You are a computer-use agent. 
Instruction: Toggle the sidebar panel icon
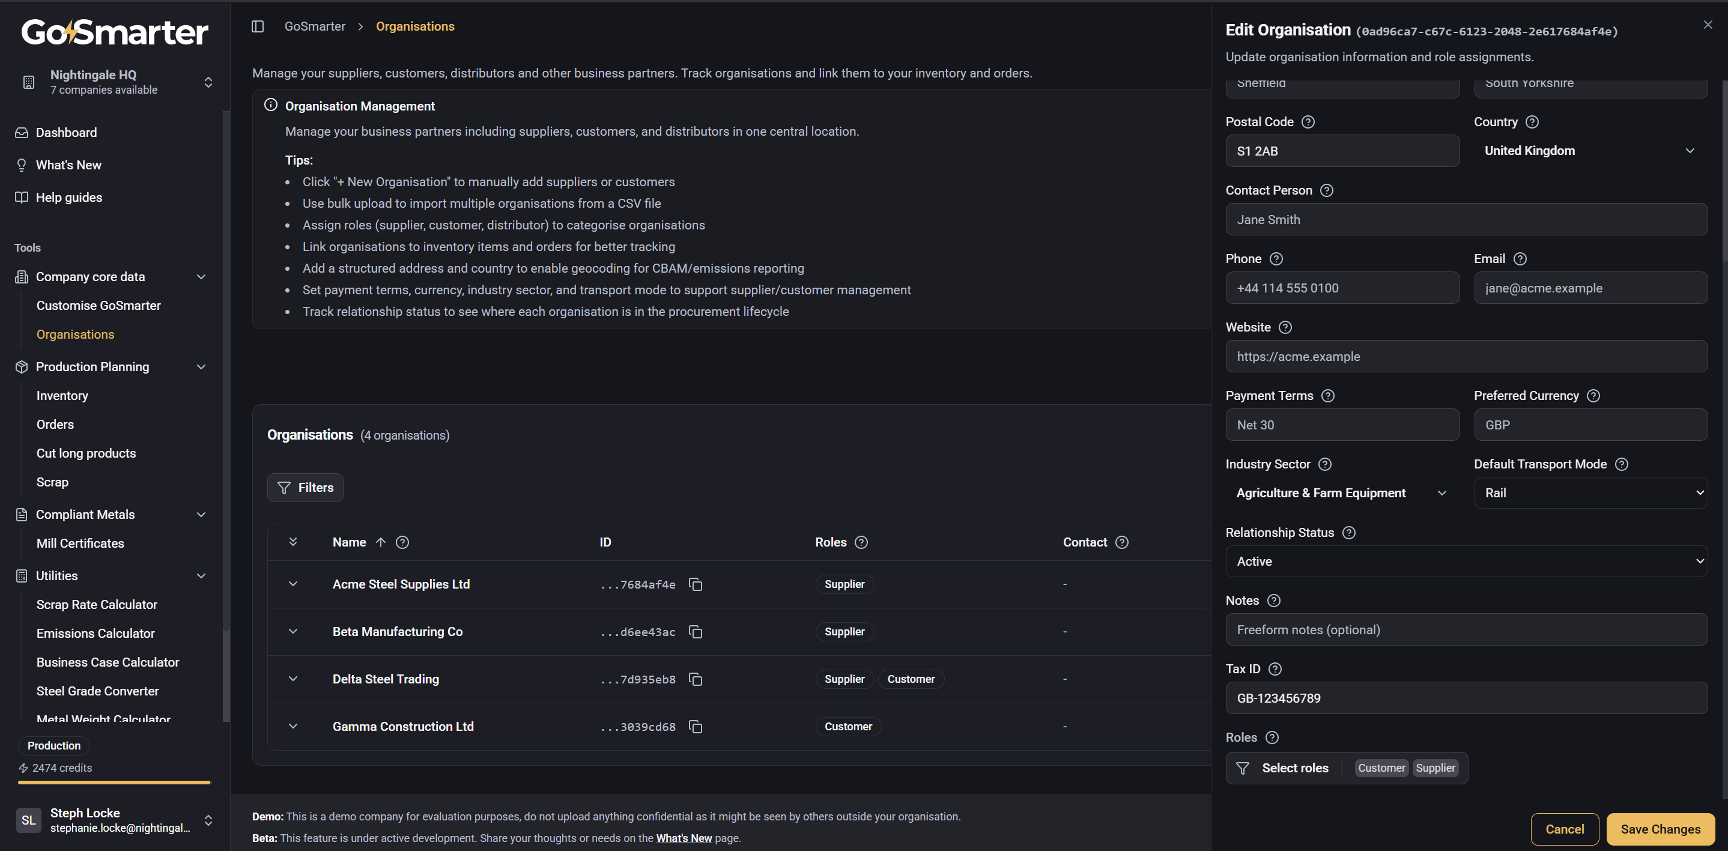[x=258, y=26]
